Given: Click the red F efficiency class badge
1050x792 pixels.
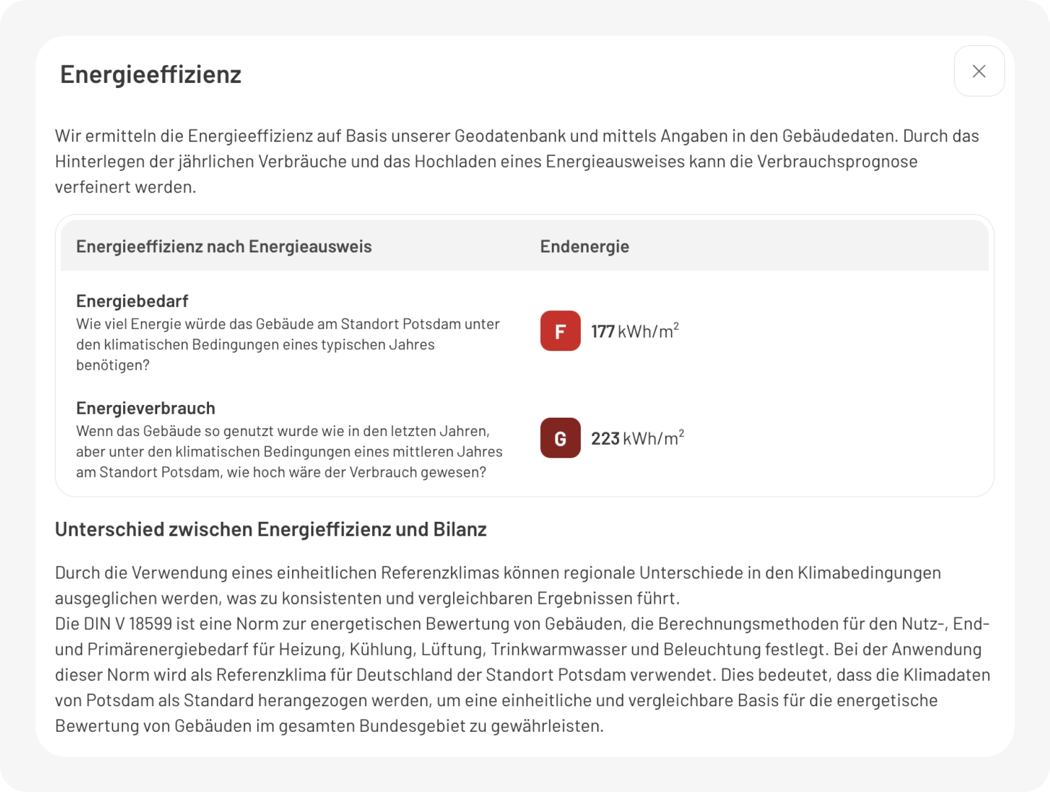Looking at the screenshot, I should tap(560, 331).
